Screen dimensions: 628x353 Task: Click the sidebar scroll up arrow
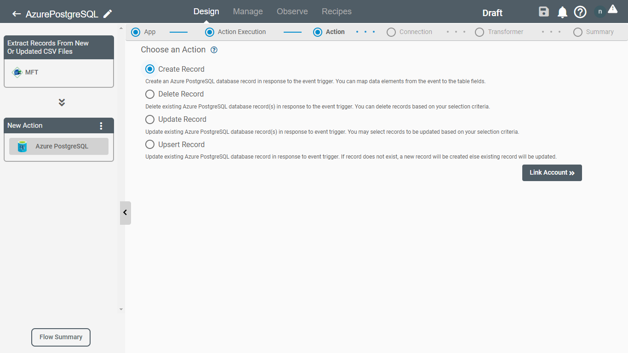(x=121, y=28)
